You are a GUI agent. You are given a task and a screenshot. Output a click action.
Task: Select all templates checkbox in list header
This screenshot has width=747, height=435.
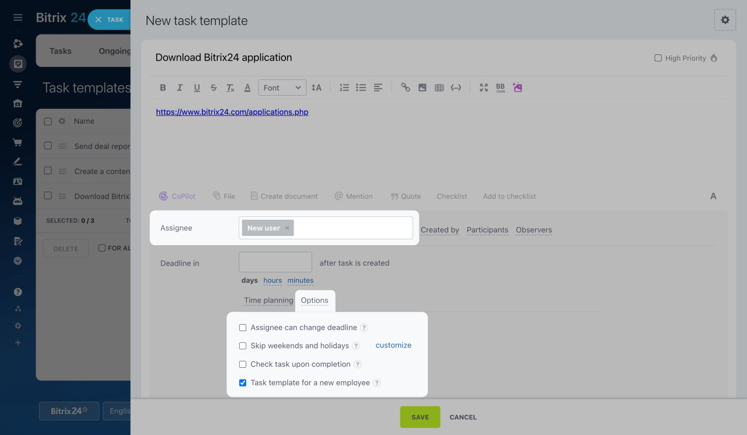48,121
